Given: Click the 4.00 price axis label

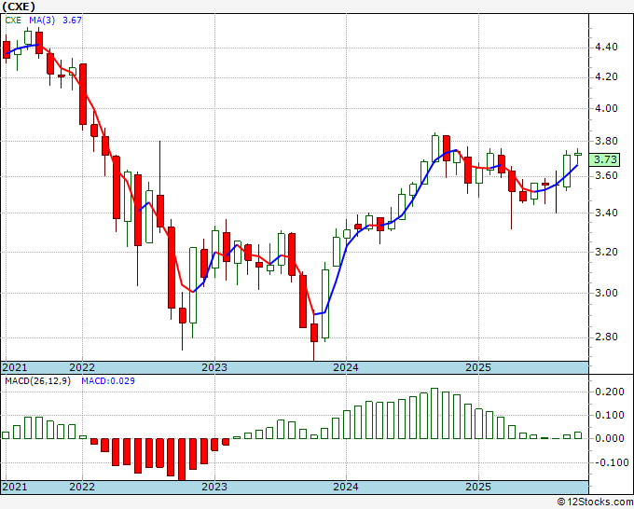Looking at the screenshot, I should [606, 108].
